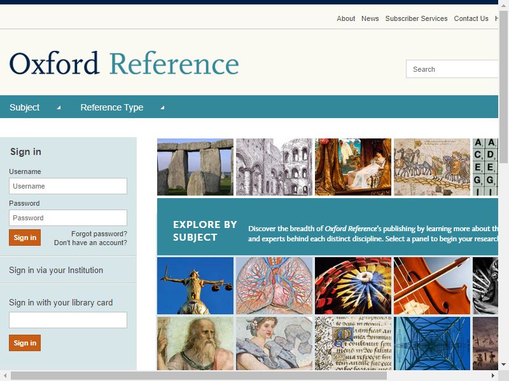Focus the Search box
Viewport: 509px width, 381px height.
coord(452,69)
